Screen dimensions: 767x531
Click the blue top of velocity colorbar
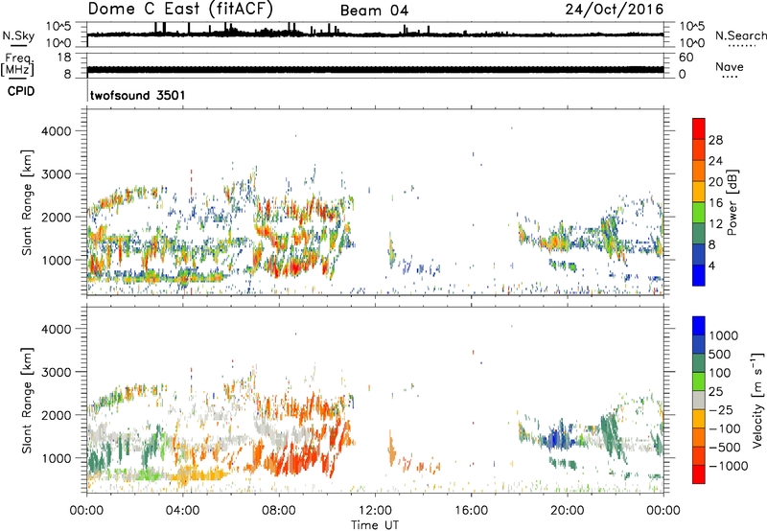tap(699, 326)
